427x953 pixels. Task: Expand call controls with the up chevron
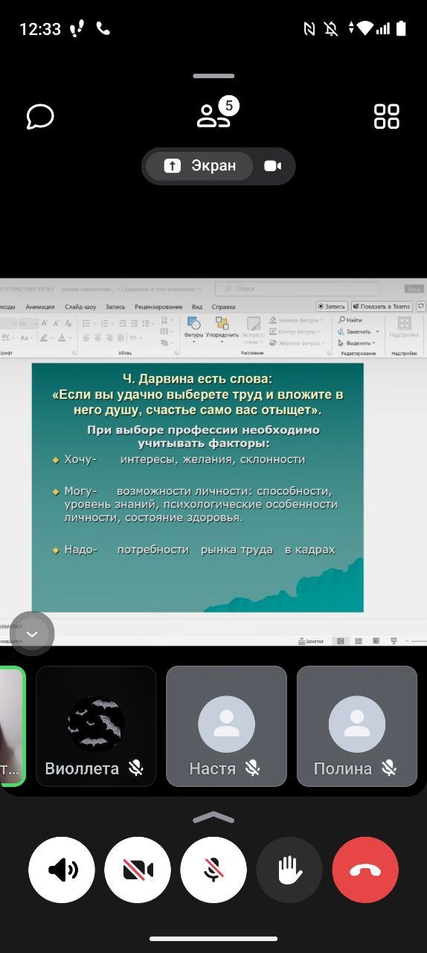[213, 817]
